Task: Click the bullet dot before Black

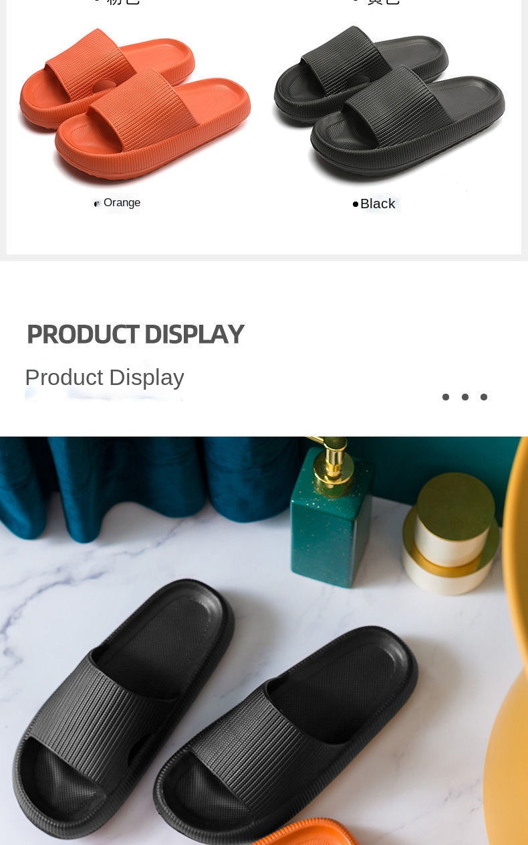Action: [x=356, y=204]
